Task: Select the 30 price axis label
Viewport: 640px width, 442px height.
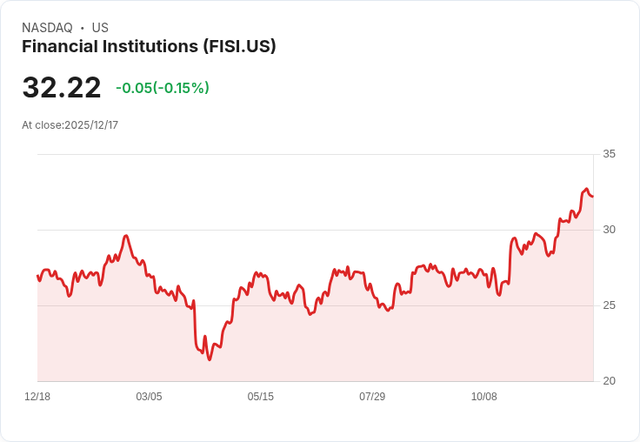Action: click(609, 230)
